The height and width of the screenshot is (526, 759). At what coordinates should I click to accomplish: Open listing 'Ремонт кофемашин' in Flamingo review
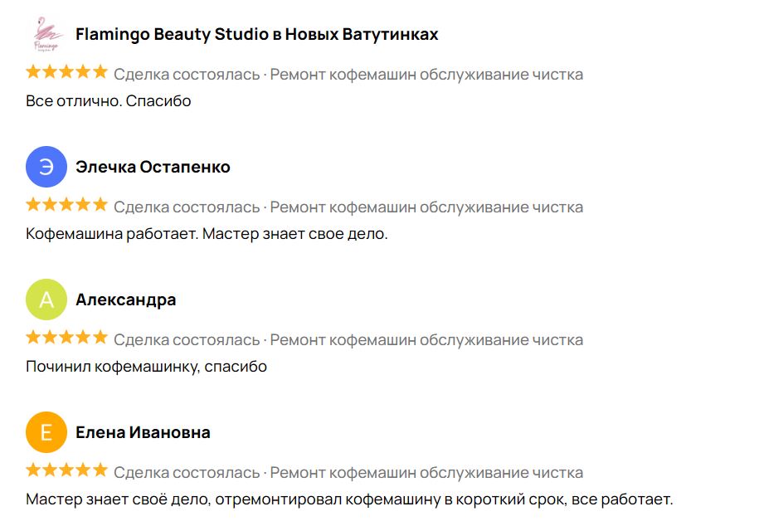(x=426, y=75)
